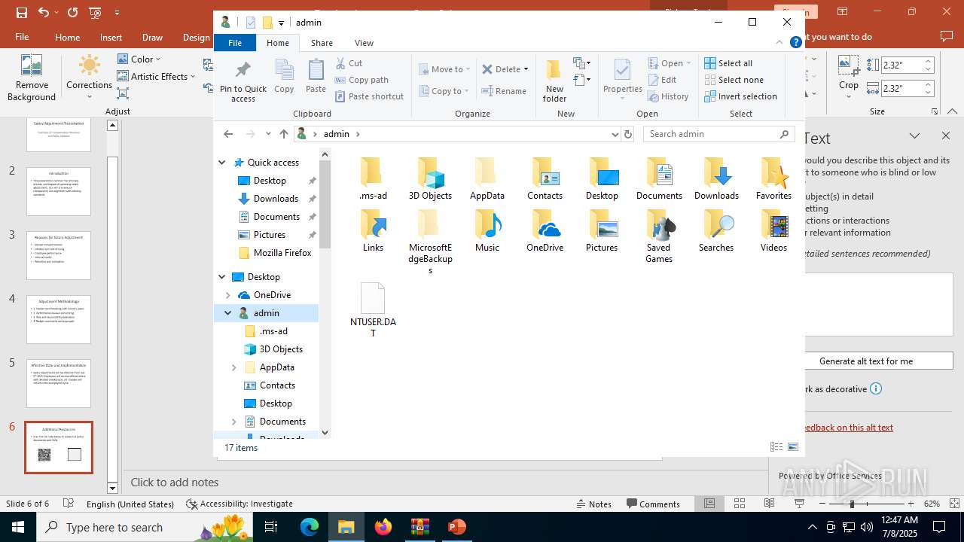
Task: Refresh the admin folder view
Action: [628, 134]
